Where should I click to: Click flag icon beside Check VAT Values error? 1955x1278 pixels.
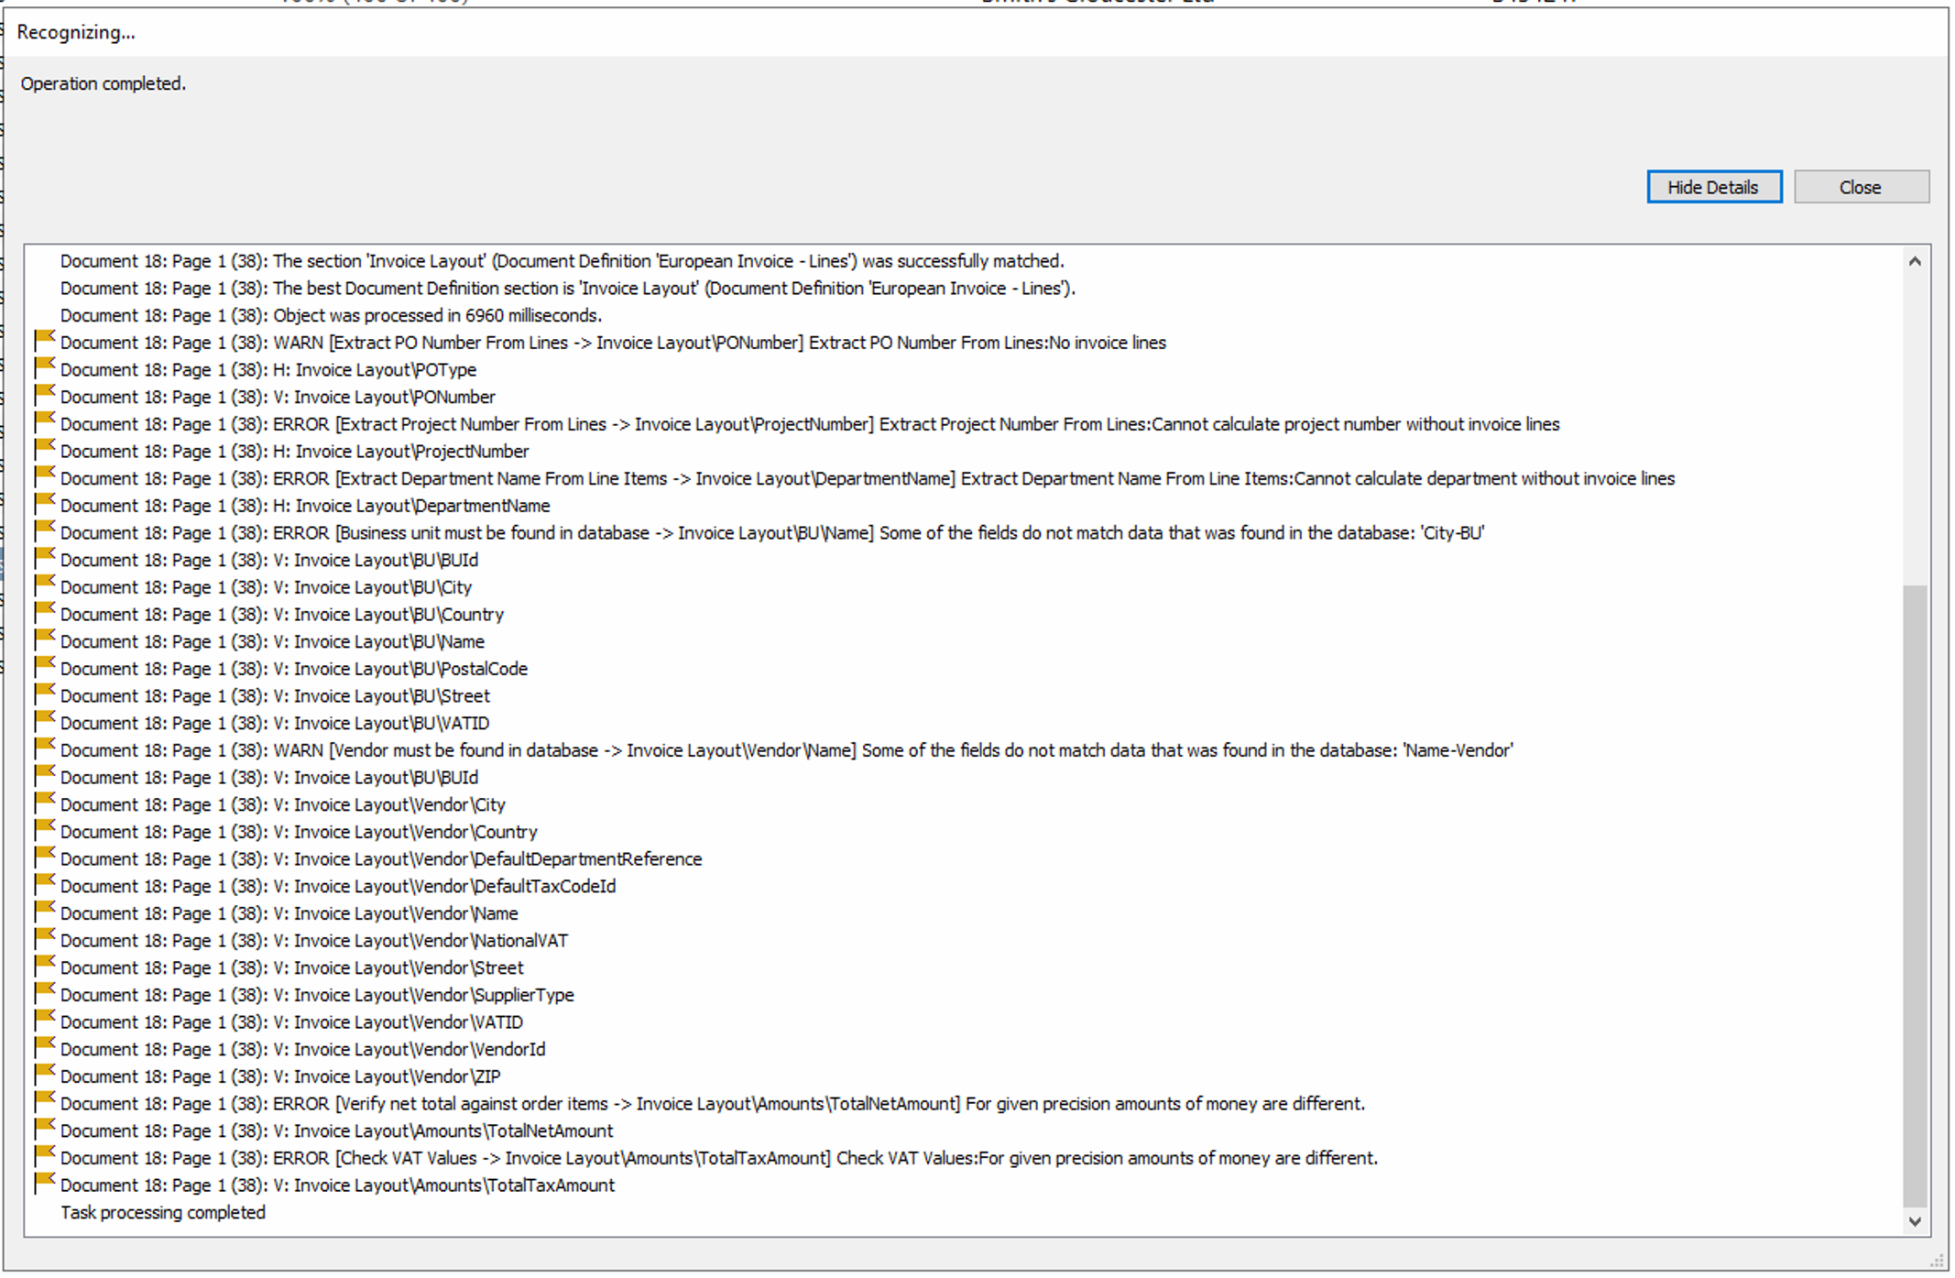click(x=44, y=1157)
